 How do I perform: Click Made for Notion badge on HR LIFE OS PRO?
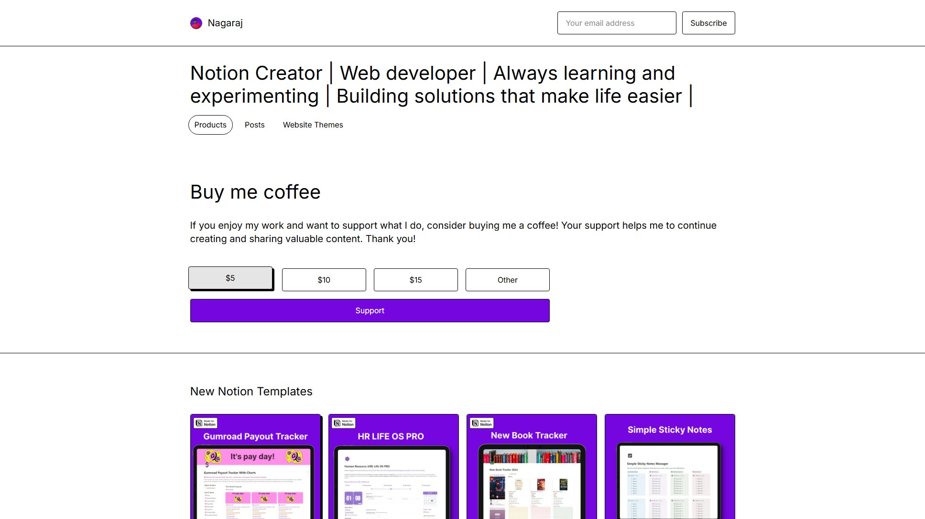(344, 423)
